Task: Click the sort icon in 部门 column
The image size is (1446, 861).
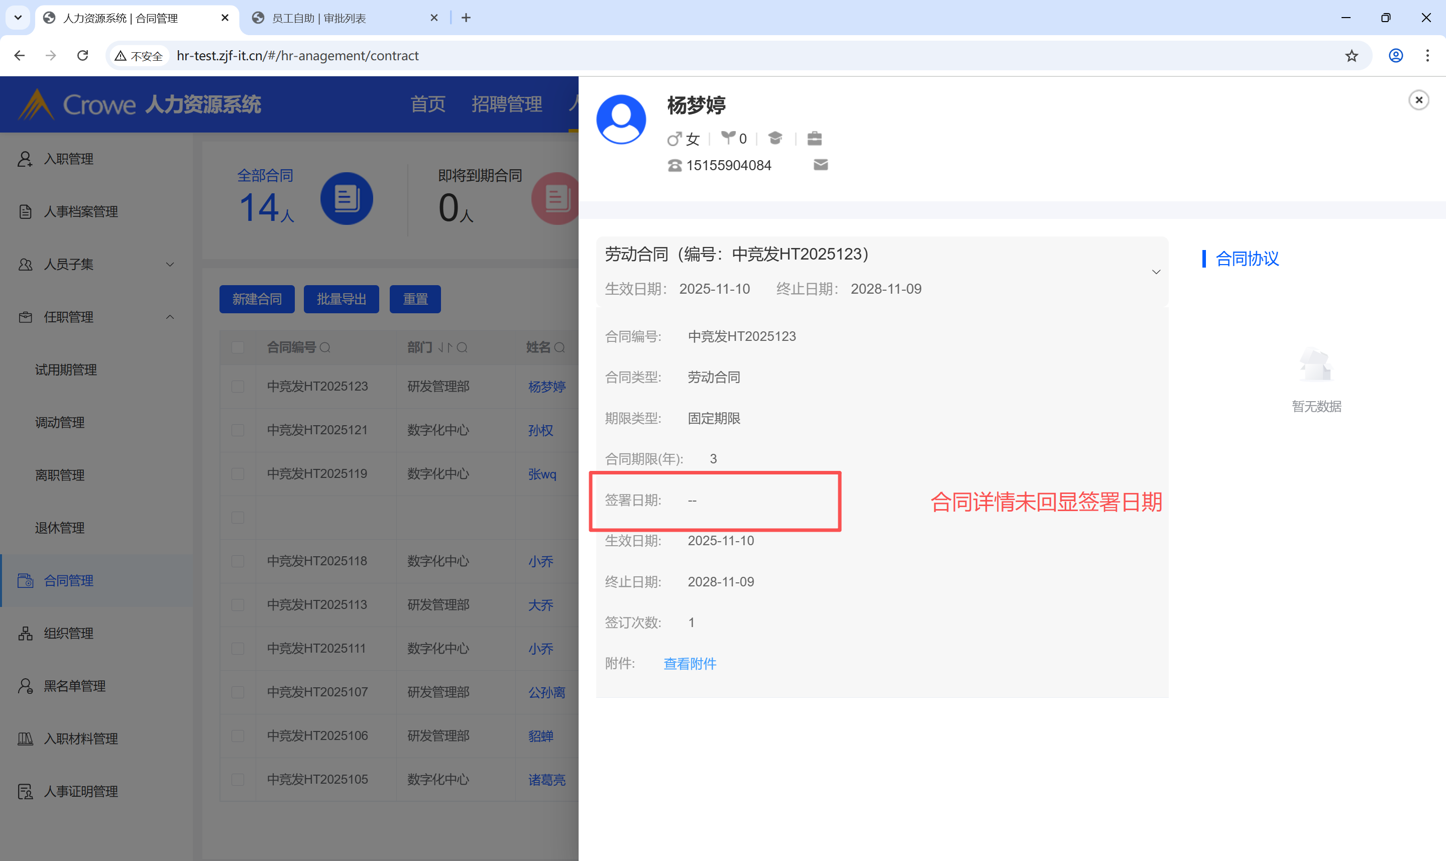Action: (444, 347)
